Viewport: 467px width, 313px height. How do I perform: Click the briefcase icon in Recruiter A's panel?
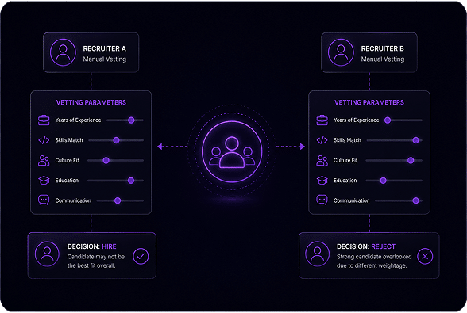click(x=44, y=120)
